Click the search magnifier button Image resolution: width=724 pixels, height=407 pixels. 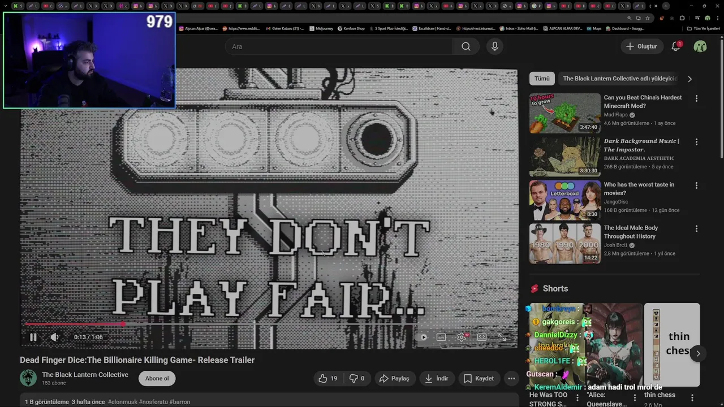click(466, 46)
